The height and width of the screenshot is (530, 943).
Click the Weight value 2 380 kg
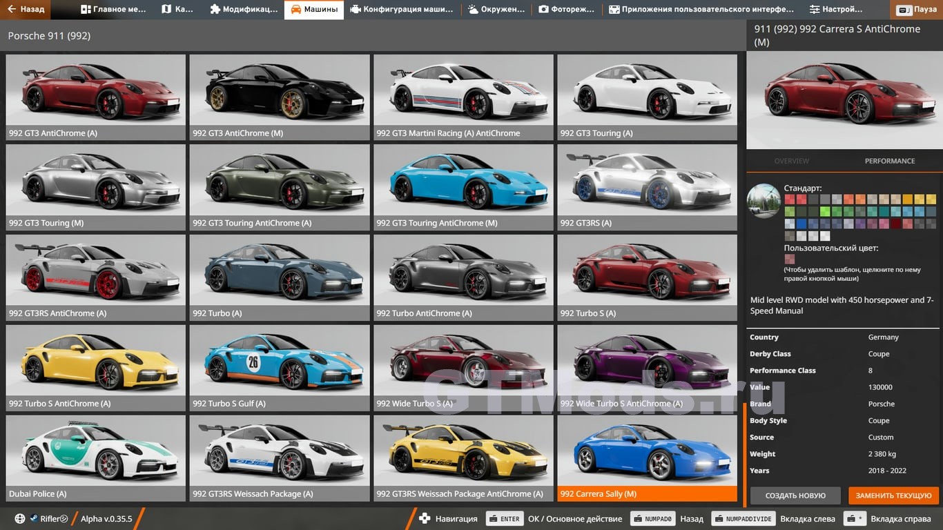[x=882, y=454]
